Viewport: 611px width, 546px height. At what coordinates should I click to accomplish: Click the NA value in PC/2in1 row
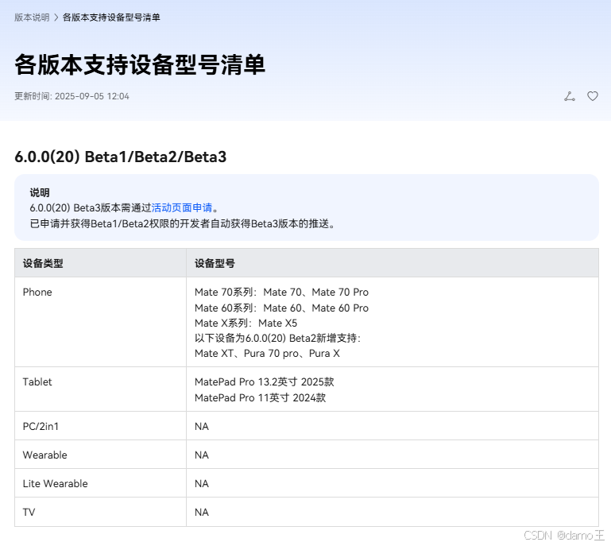point(202,426)
